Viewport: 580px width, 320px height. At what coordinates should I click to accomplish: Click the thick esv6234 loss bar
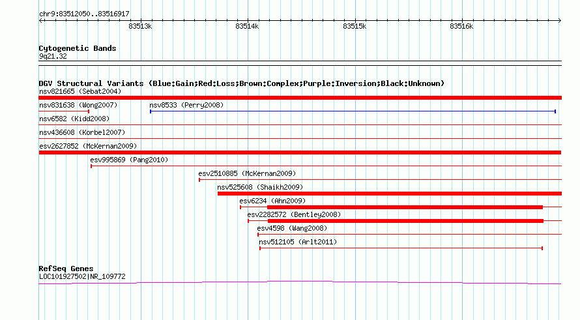coord(405,207)
